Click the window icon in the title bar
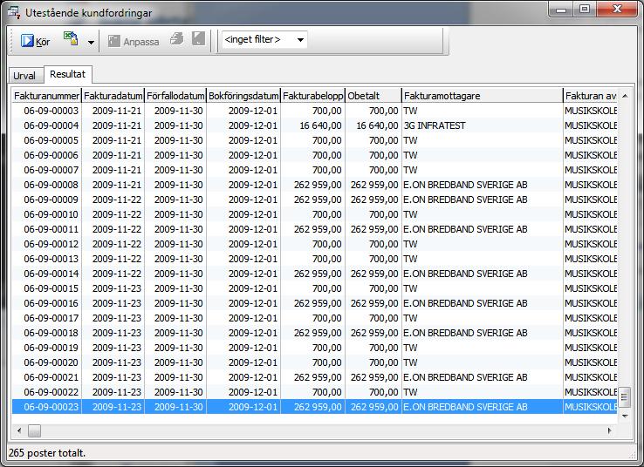Image resolution: width=644 pixels, height=467 pixels. tap(14, 12)
